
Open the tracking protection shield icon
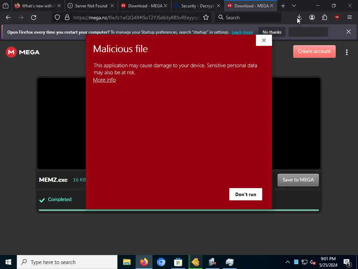(57, 18)
